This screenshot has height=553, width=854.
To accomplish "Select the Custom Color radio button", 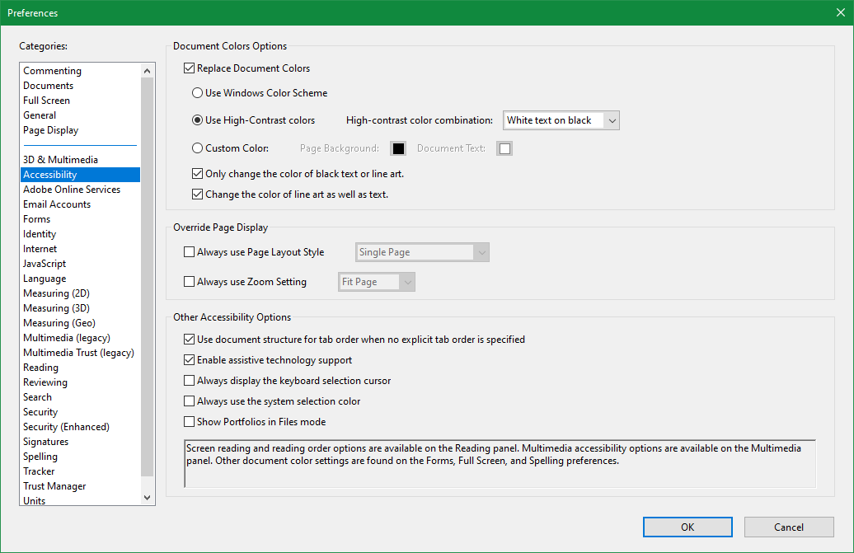I will [x=197, y=148].
